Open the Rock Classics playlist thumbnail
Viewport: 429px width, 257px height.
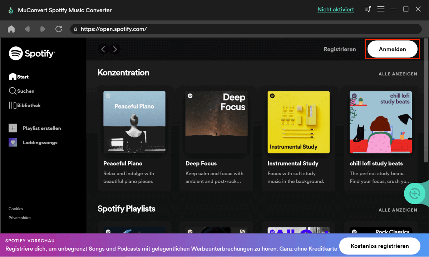pyautogui.click(x=381, y=231)
